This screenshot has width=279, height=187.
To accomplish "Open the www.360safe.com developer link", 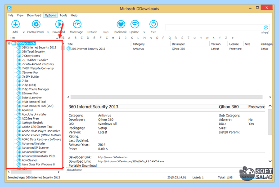I will (112, 157).
